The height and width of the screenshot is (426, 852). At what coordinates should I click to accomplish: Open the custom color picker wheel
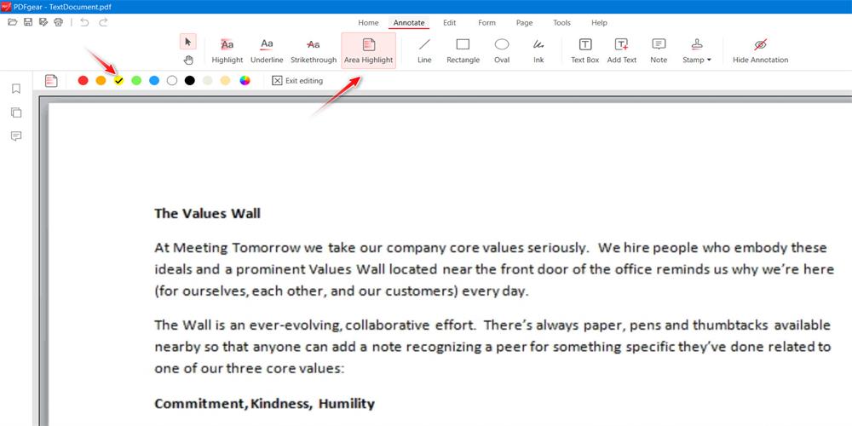(x=245, y=81)
